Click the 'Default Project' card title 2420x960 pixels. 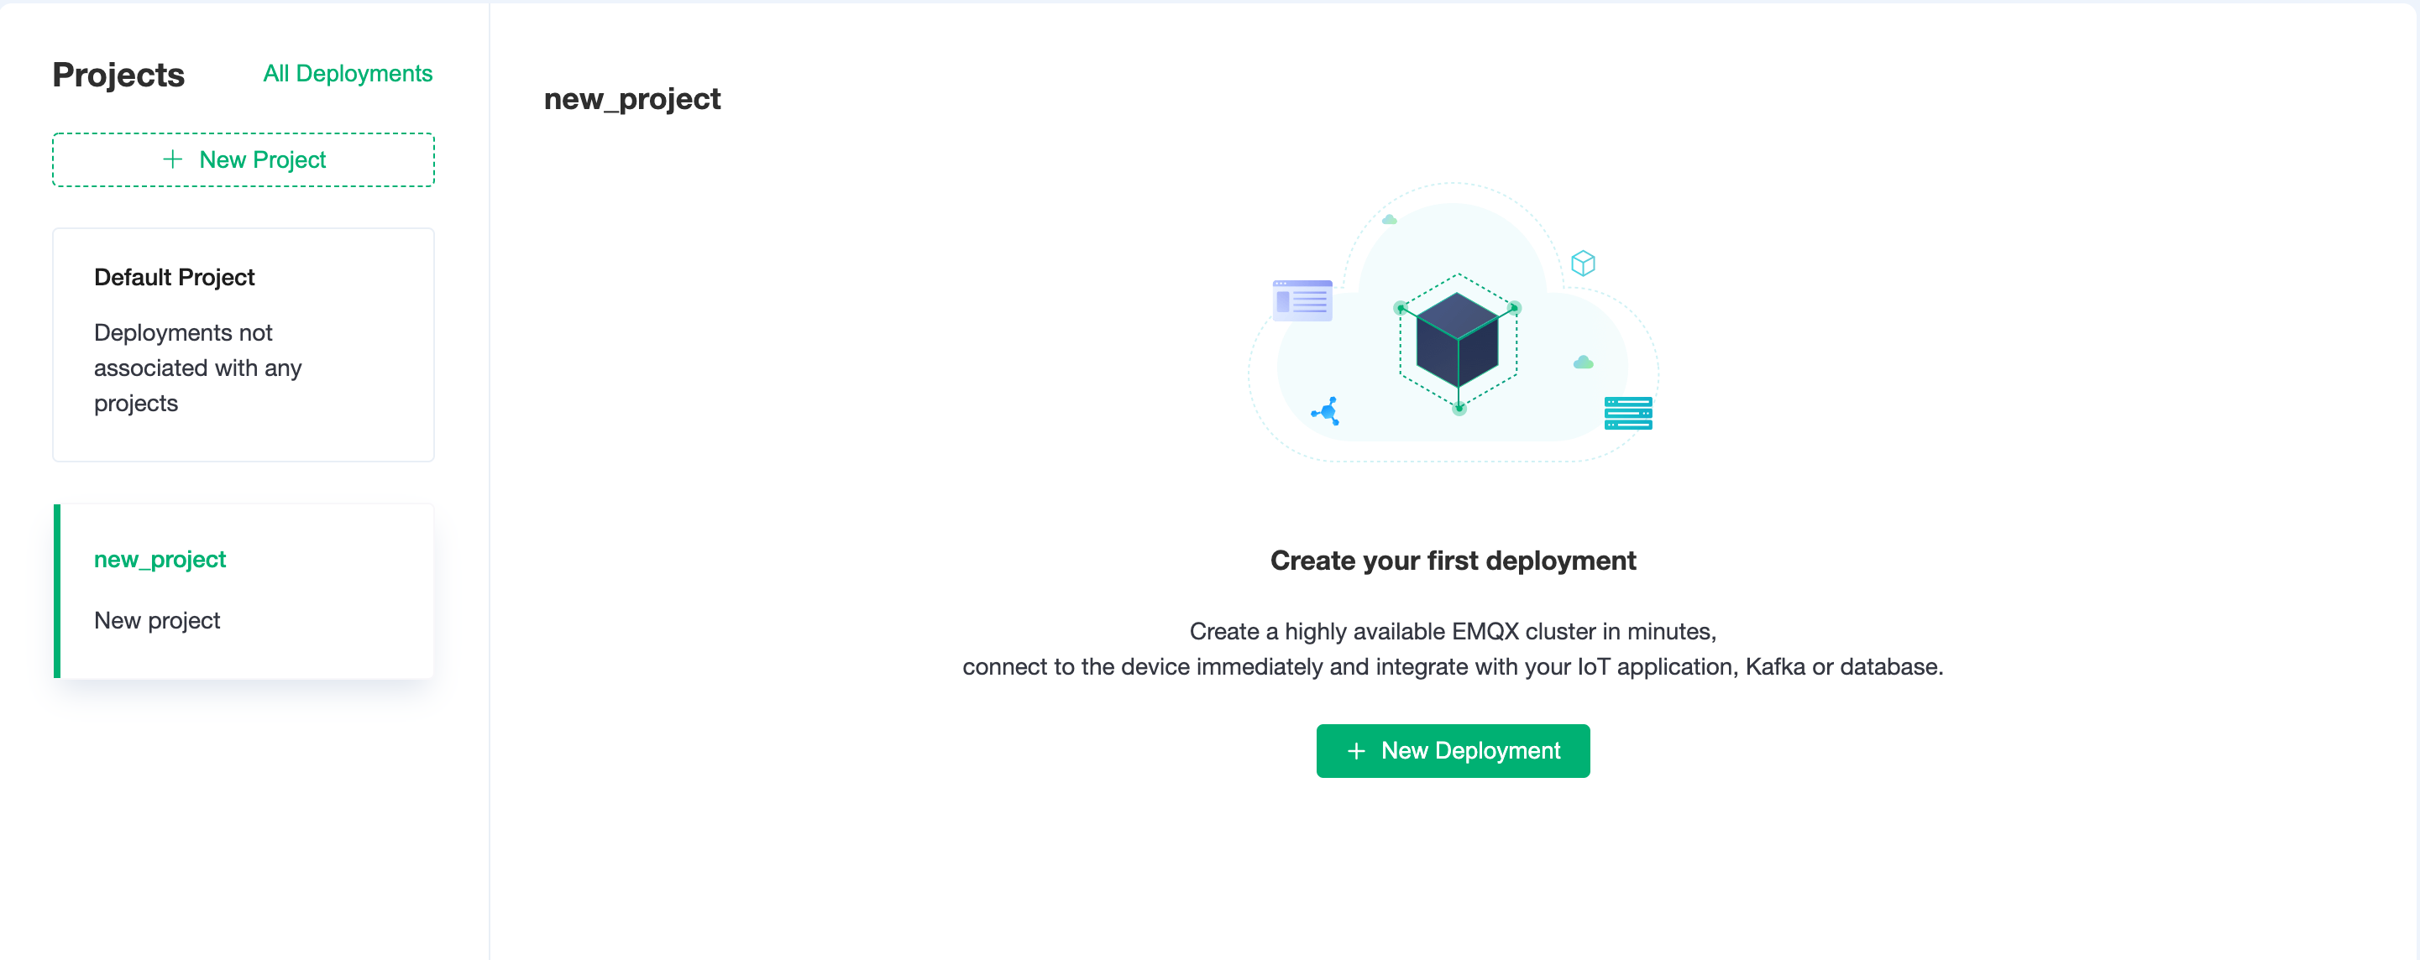pos(174,277)
